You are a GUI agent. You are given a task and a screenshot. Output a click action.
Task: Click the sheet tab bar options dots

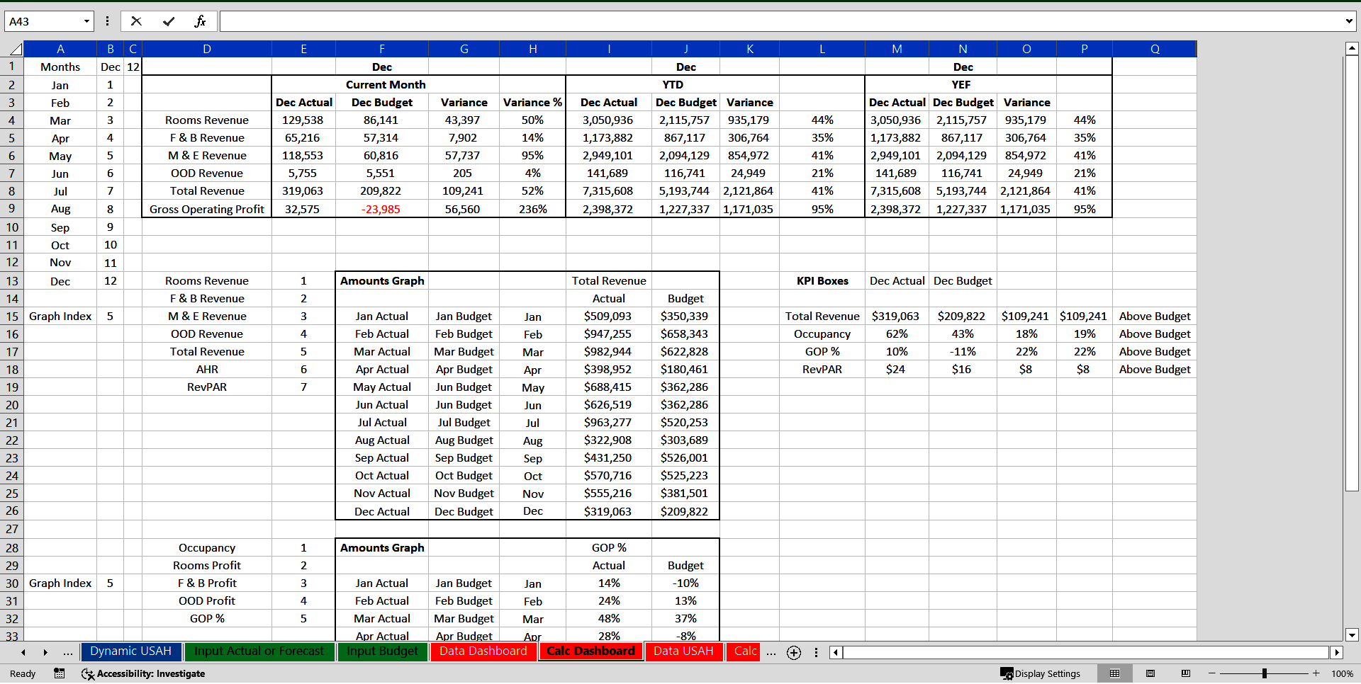816,653
